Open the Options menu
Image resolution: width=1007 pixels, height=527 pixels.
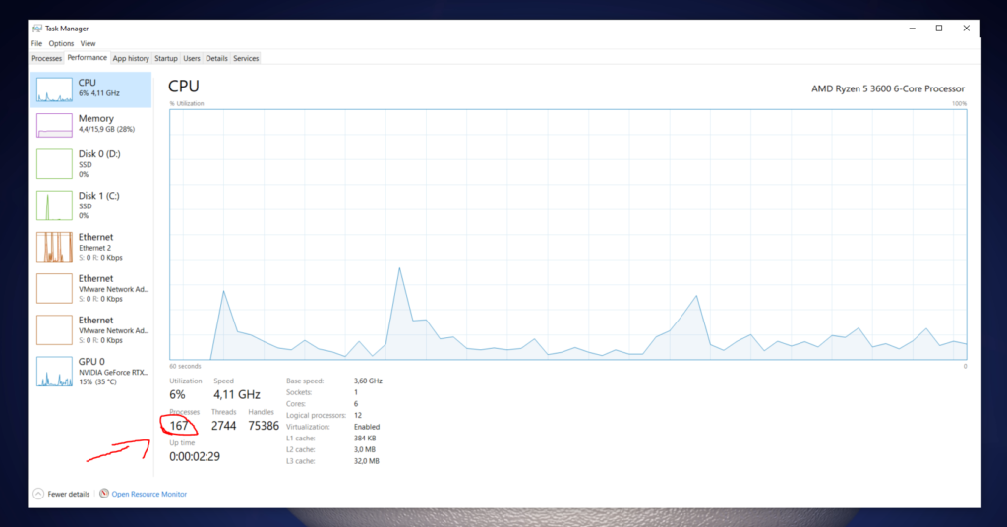(61, 43)
